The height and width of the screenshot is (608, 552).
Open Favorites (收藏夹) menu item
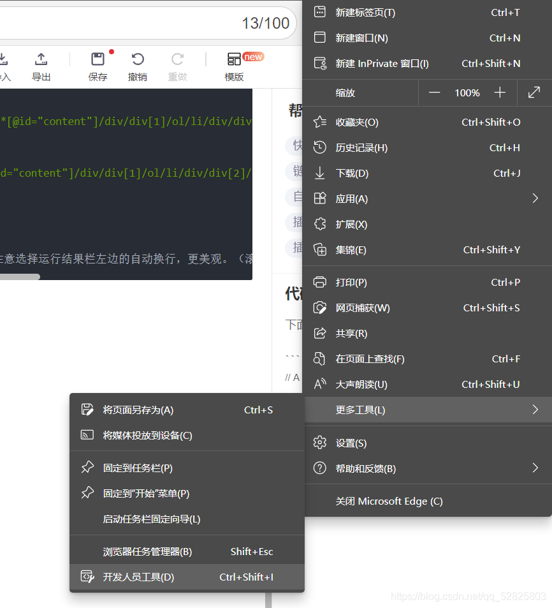click(x=427, y=122)
